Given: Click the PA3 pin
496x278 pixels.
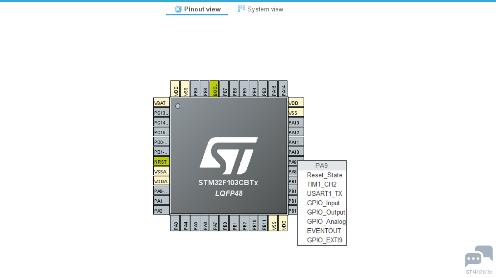Looking at the screenshot, I should click(x=175, y=223).
